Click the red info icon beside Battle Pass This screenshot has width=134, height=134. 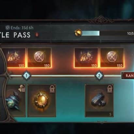[x=37, y=35]
